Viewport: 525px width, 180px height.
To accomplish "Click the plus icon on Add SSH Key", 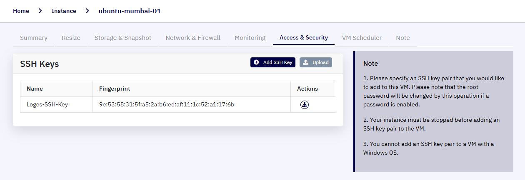I will pos(256,62).
